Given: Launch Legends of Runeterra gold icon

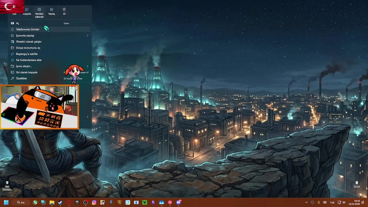Looking at the screenshot, I should click(x=119, y=202).
